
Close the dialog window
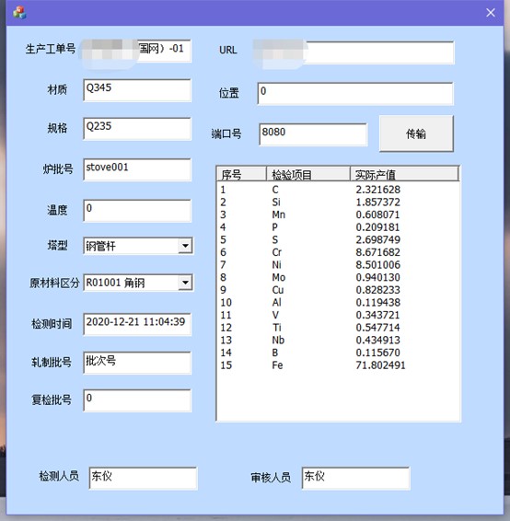[x=491, y=13]
